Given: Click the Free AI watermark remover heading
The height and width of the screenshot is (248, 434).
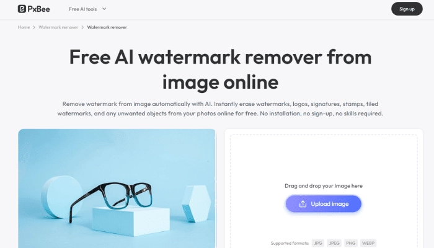Looking at the screenshot, I should [220, 69].
